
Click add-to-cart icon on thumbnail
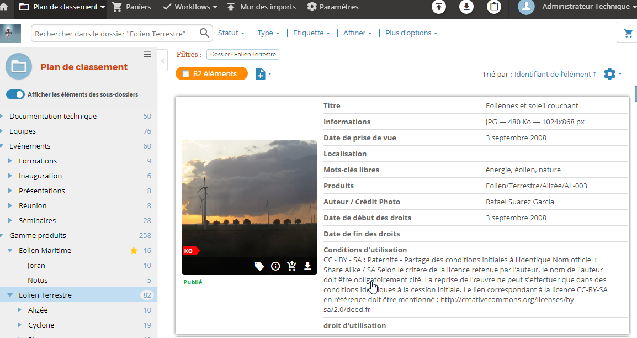(x=291, y=266)
